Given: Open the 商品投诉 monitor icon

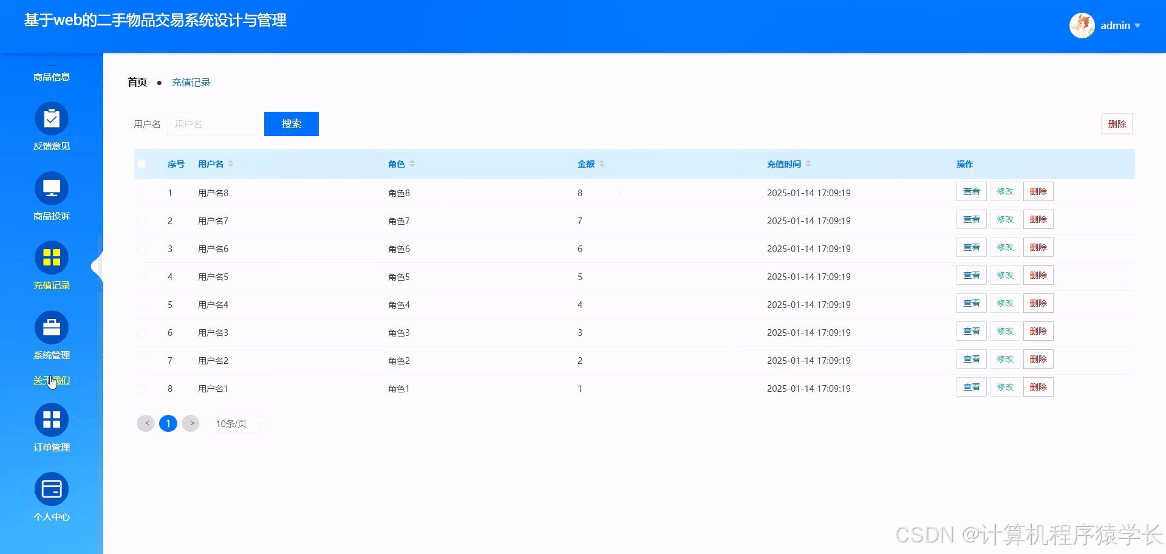Looking at the screenshot, I should 52,188.
